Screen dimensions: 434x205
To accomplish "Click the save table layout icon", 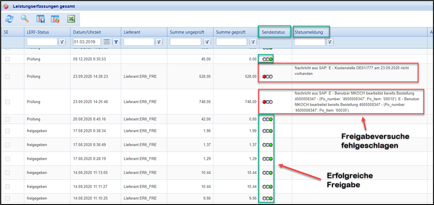I will click(40, 19).
